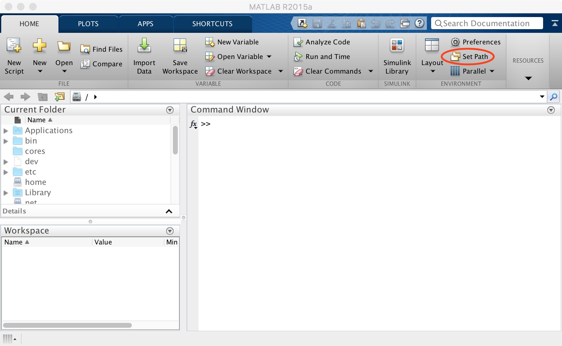Save Workspace to file
The image size is (562, 346).
[x=180, y=57]
